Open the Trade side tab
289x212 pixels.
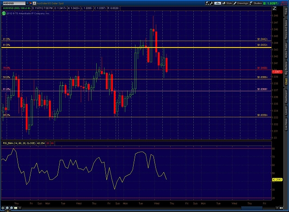(286, 12)
